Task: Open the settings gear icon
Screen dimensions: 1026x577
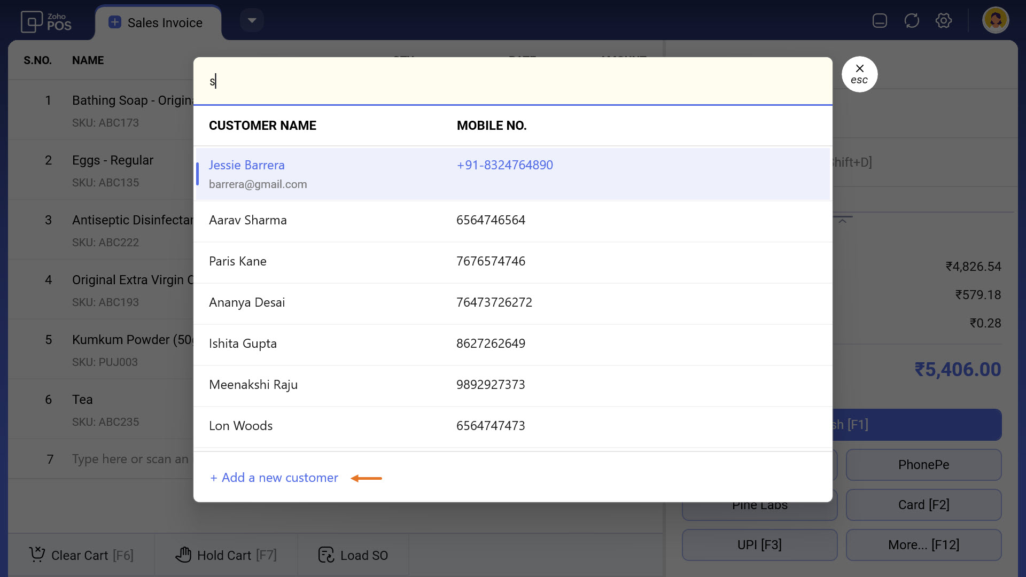Action: (x=944, y=21)
